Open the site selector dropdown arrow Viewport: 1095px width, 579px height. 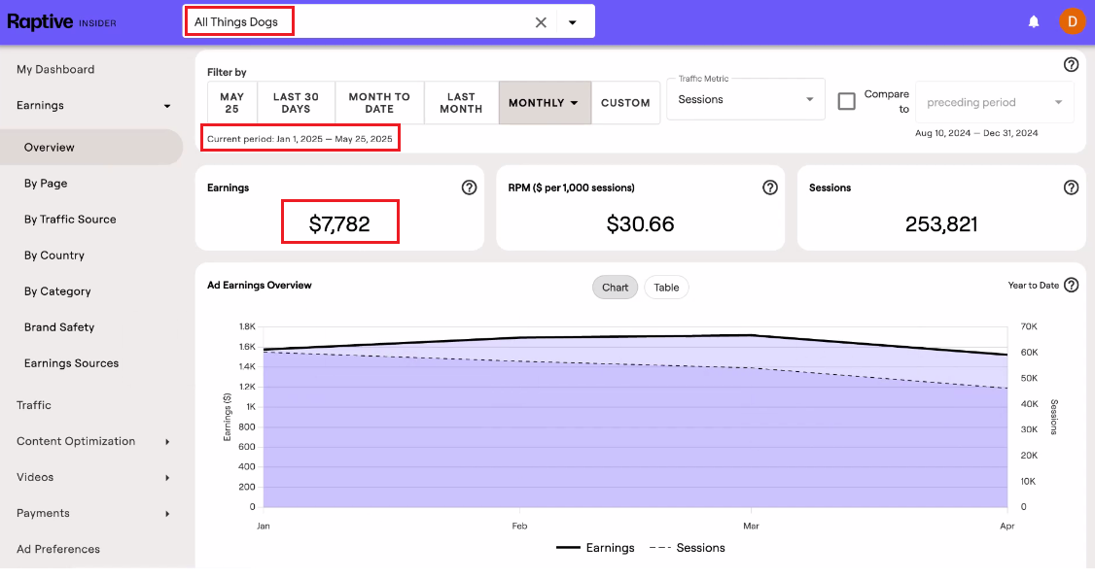[x=573, y=22]
